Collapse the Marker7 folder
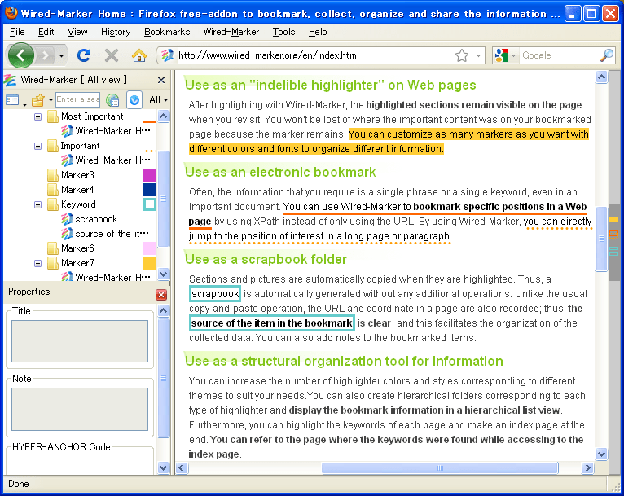The width and height of the screenshot is (624, 496). click(x=37, y=263)
